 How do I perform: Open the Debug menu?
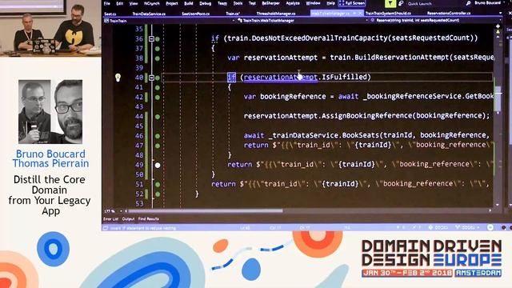pyautogui.click(x=205, y=3)
